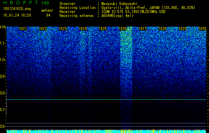Click the 1.0 frequency axis label
The image size is (209, 133).
tap(3, 60)
